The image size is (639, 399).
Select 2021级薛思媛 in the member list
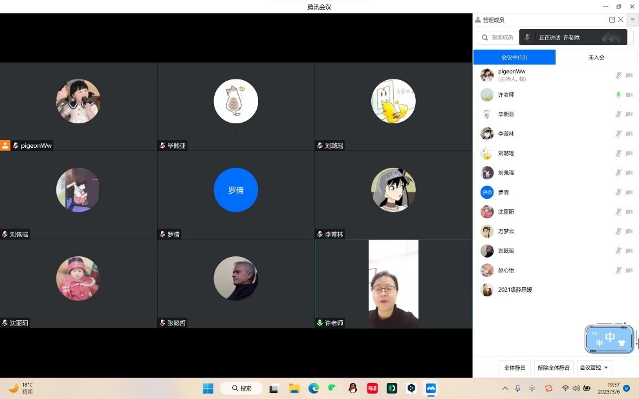[x=515, y=290]
